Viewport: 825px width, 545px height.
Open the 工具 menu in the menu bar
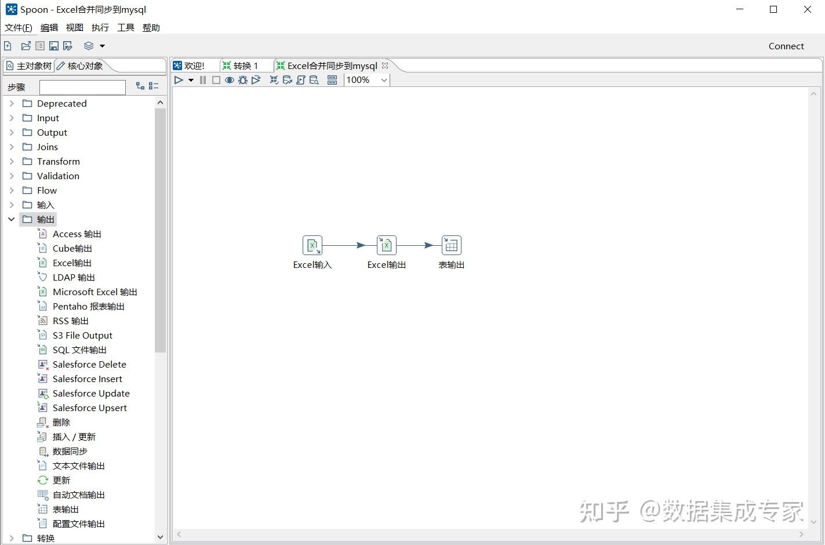[125, 27]
